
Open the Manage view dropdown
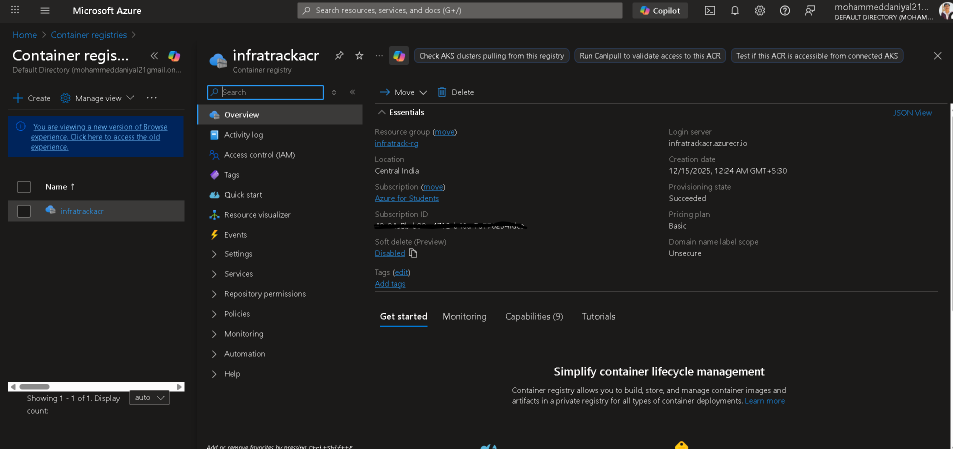coord(97,98)
